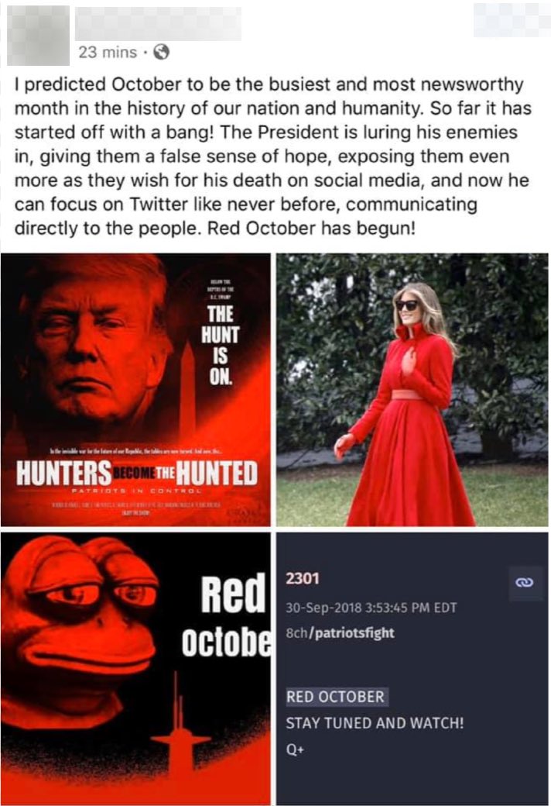551x806 pixels.
Task: Open the Red October Pepe image
Action: (x=135, y=668)
